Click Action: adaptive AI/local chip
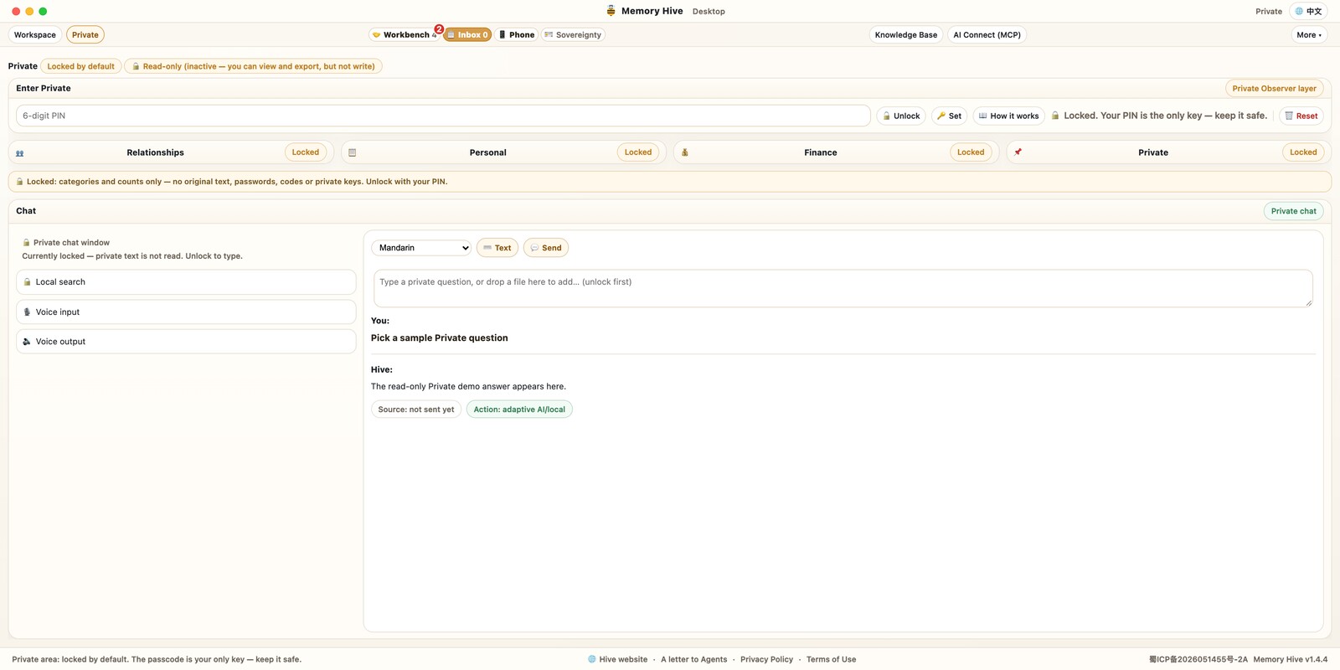 pos(519,410)
